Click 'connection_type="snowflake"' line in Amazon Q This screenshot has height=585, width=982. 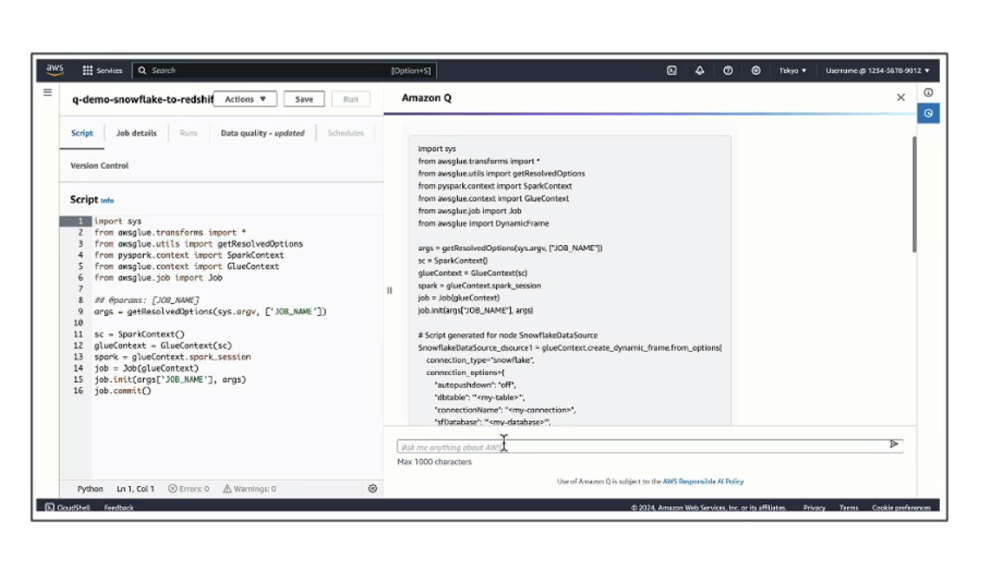tap(480, 360)
